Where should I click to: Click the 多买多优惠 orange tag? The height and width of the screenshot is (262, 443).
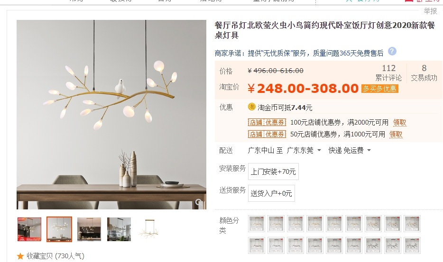pos(380,89)
